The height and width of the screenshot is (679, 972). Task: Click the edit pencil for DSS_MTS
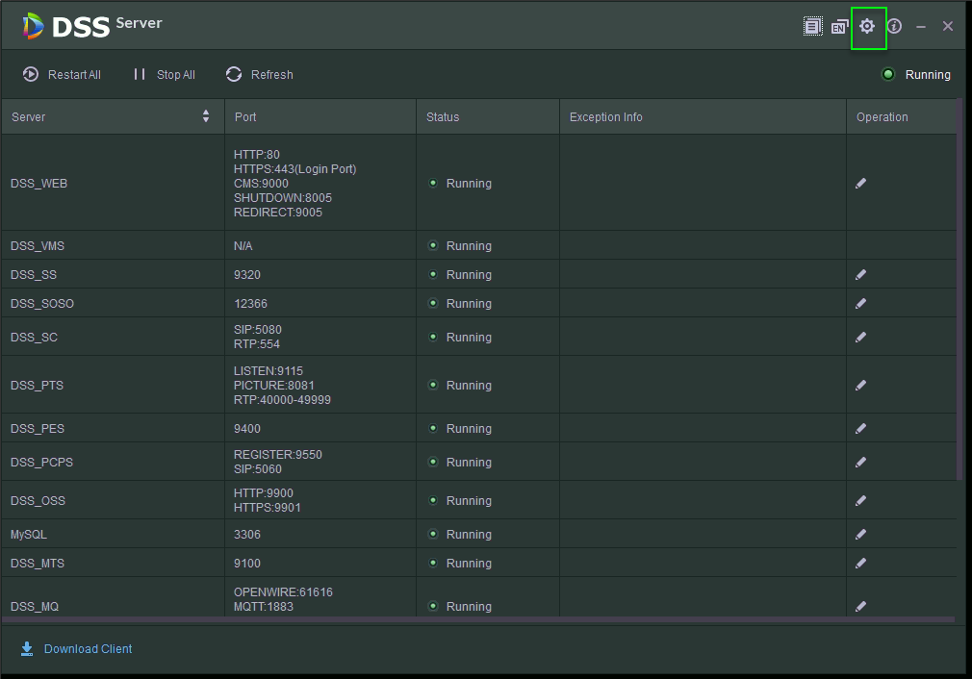click(x=860, y=564)
